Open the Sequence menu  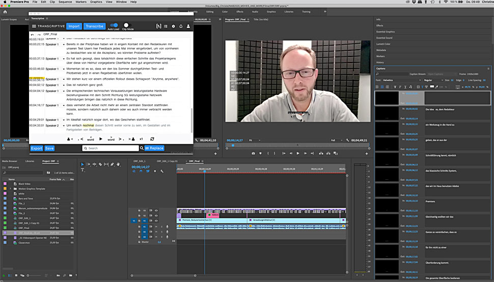pos(65,2)
